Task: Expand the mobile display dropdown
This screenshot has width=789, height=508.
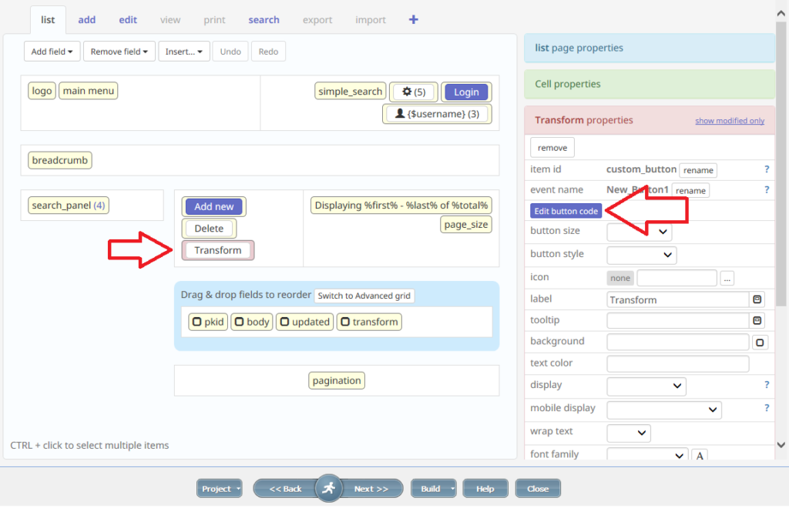Action: click(x=663, y=409)
